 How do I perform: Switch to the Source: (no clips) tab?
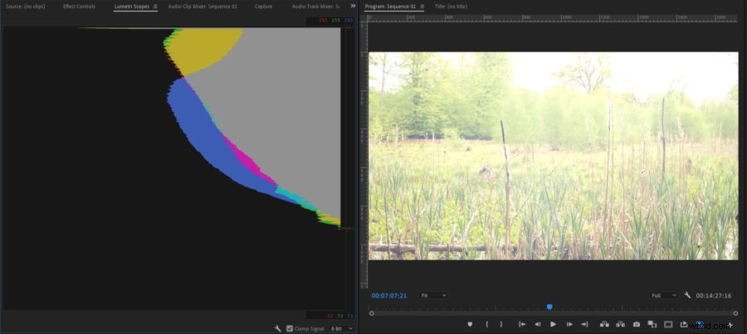pyautogui.click(x=25, y=7)
